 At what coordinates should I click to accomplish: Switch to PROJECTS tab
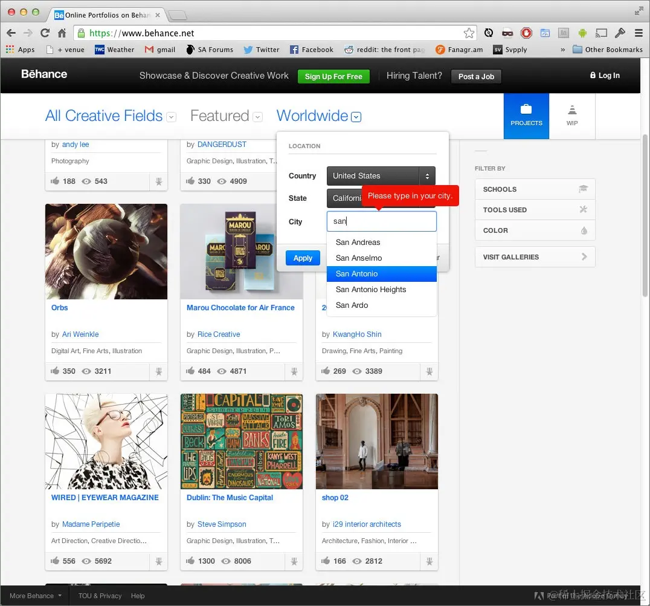pos(526,116)
